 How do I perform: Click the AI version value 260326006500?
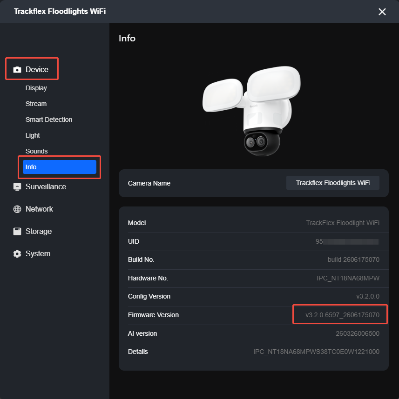(358, 333)
